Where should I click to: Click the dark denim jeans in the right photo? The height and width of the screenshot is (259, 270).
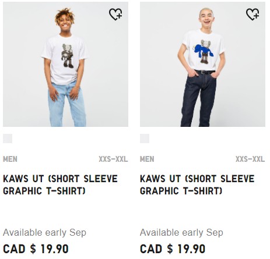[x=198, y=100]
